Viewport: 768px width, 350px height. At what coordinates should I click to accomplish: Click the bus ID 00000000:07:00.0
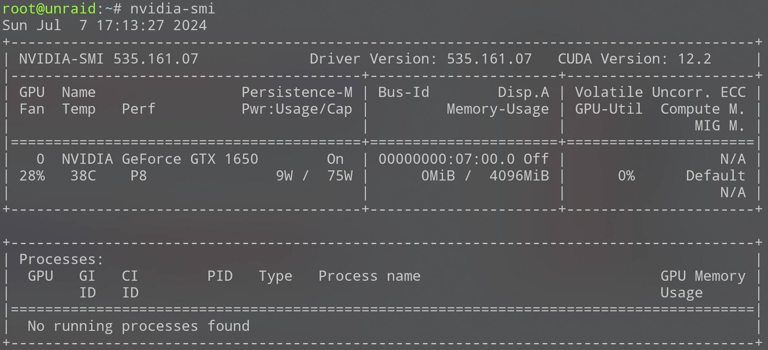coord(446,159)
